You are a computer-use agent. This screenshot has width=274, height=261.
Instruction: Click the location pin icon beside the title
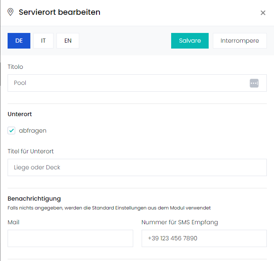coord(11,12)
